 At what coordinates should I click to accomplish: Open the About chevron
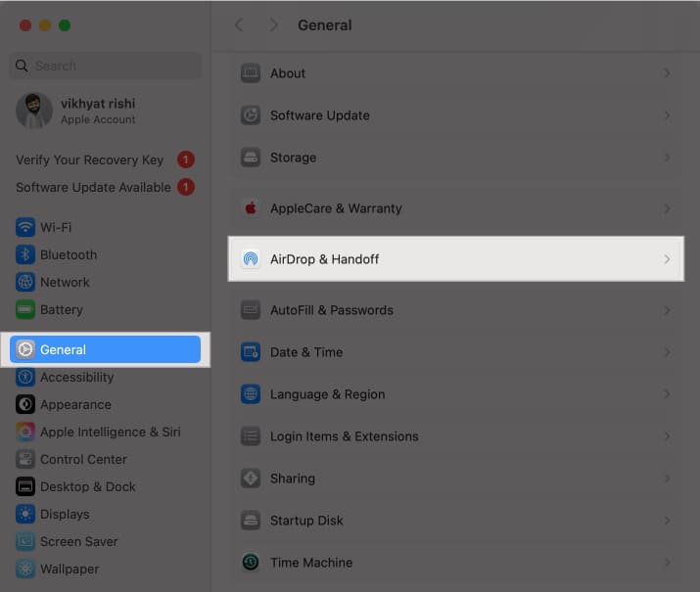(667, 73)
